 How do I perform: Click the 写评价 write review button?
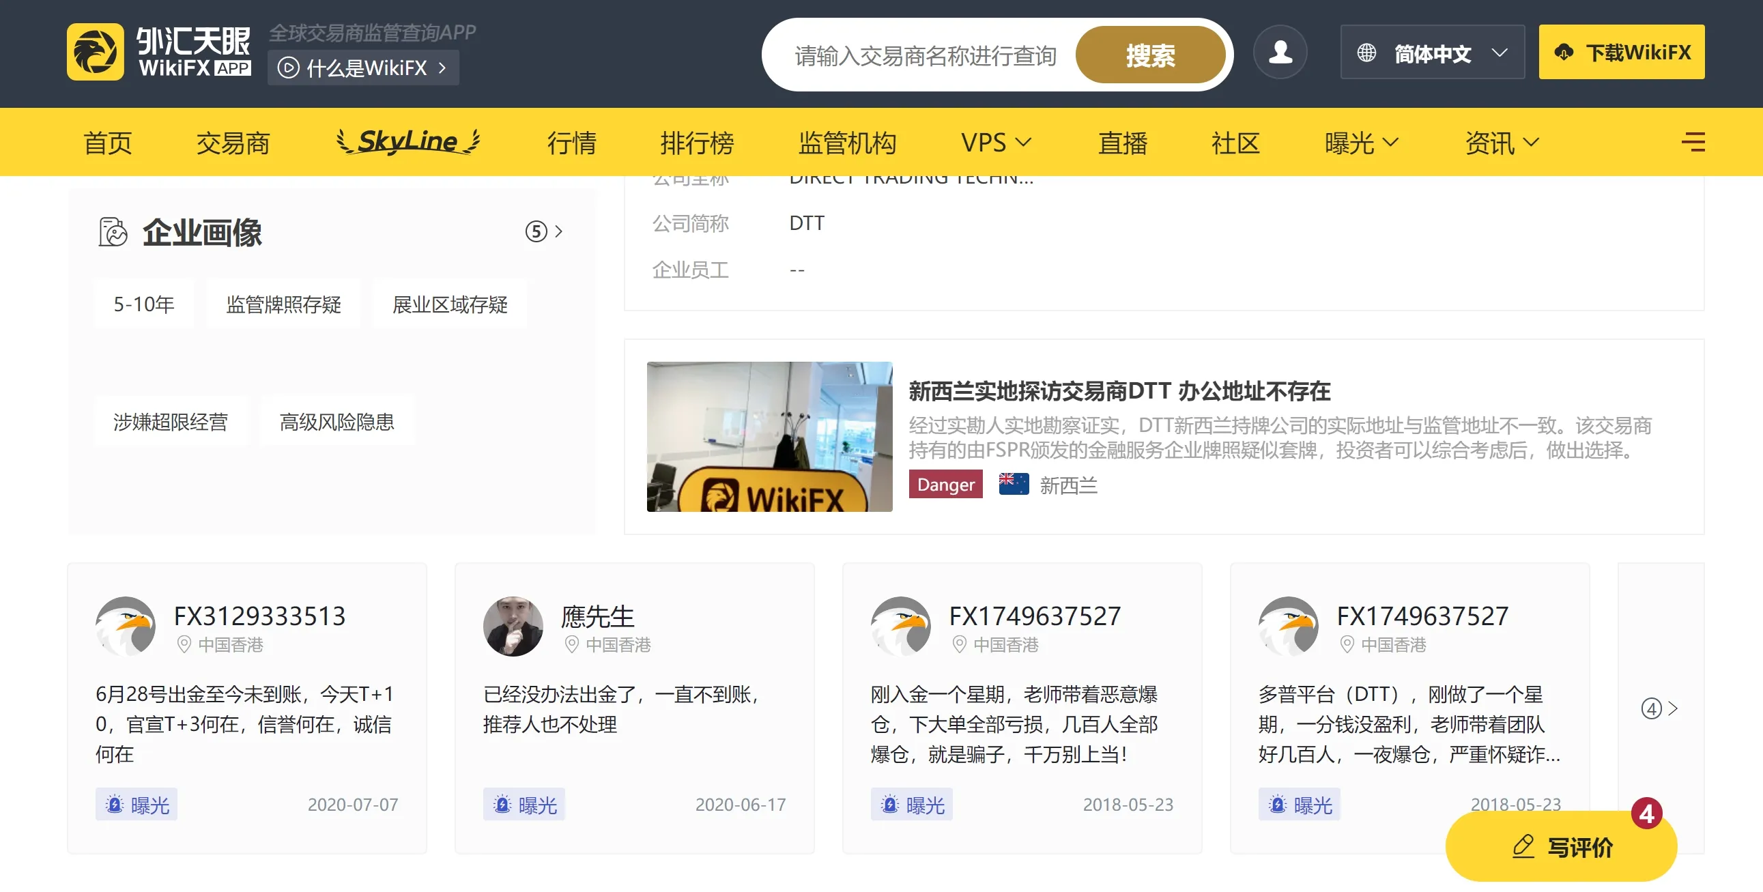1560,847
